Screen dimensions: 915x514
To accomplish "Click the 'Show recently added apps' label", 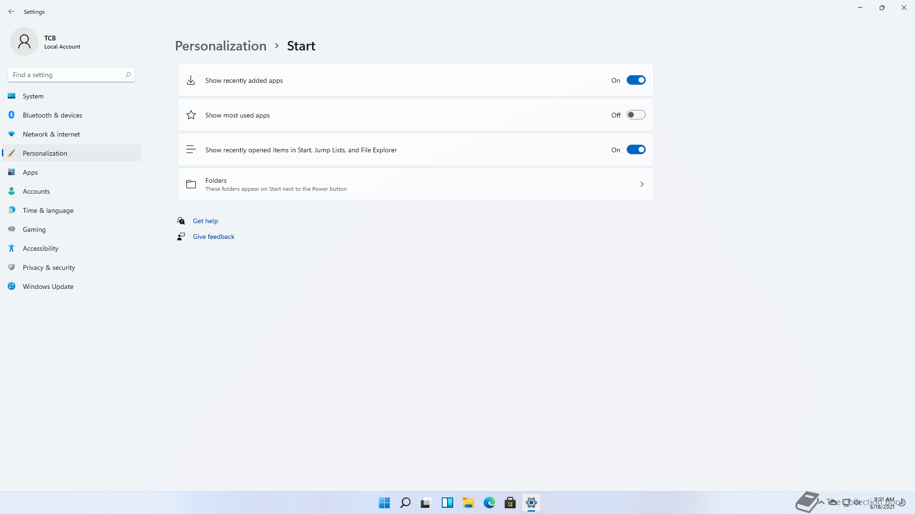I will pos(244,80).
